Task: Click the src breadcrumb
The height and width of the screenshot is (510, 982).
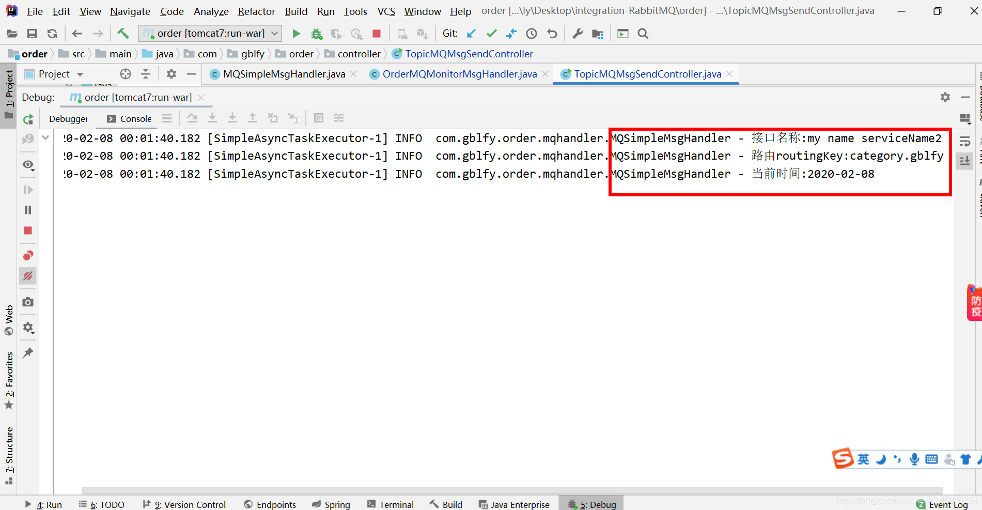Action: pos(72,54)
